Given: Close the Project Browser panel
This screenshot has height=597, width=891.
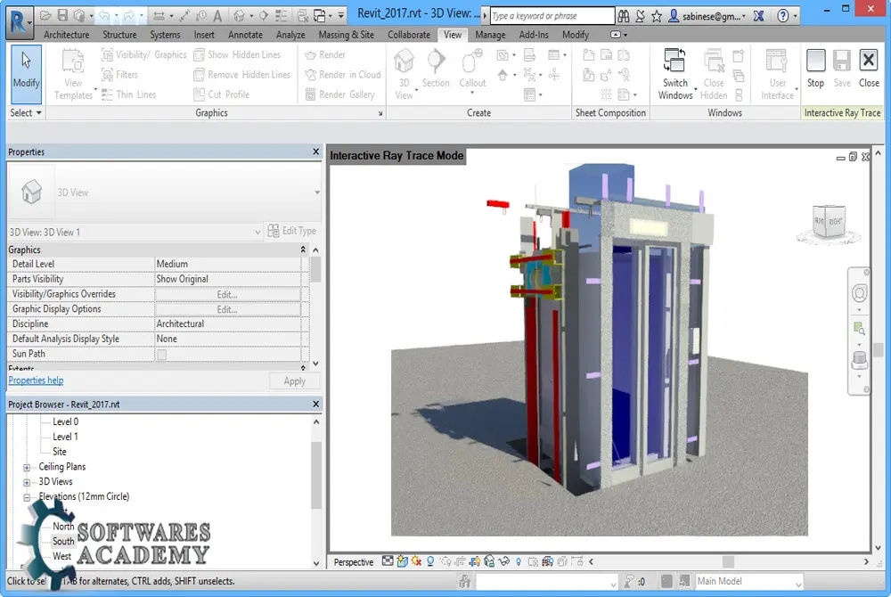Looking at the screenshot, I should pos(316,404).
